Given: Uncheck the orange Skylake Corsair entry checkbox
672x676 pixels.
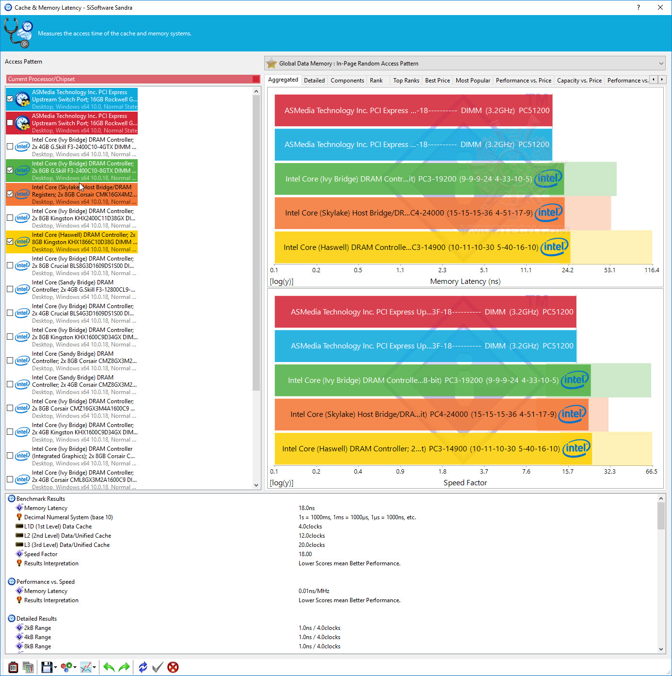Looking at the screenshot, I should coord(10,194).
